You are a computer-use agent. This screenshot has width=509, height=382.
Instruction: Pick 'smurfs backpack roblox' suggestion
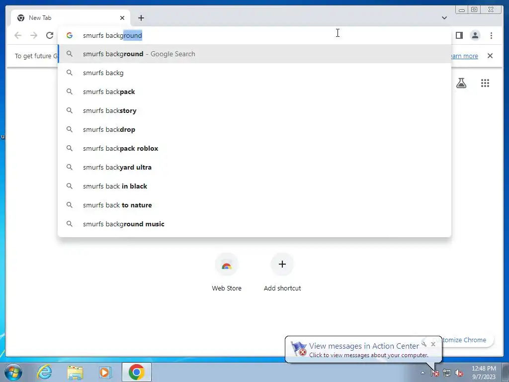254,148
